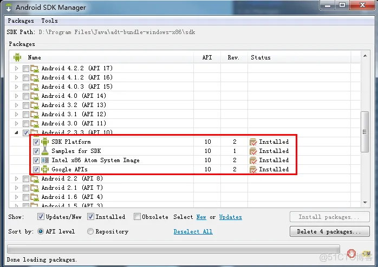378x267 pixels.
Task: Click the installed status icon for Google APIs
Action: coord(253,170)
